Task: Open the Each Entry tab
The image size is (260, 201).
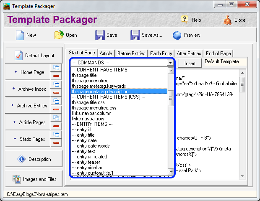Action: coord(161,53)
